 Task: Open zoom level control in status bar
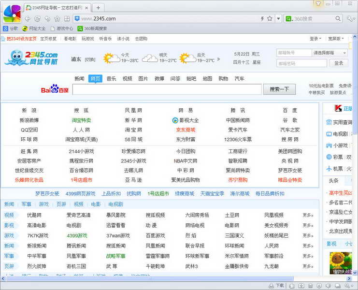point(348,286)
